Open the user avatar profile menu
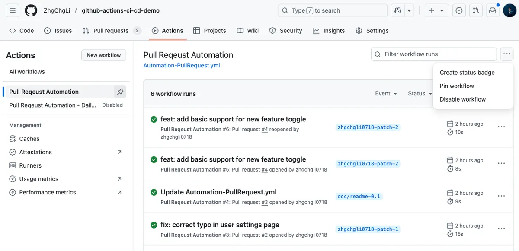This screenshot has height=251, width=519. pos(509,10)
